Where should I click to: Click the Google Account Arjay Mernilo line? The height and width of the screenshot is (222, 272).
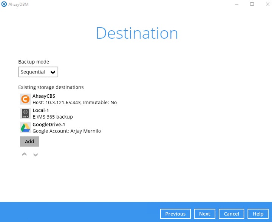[66, 131]
